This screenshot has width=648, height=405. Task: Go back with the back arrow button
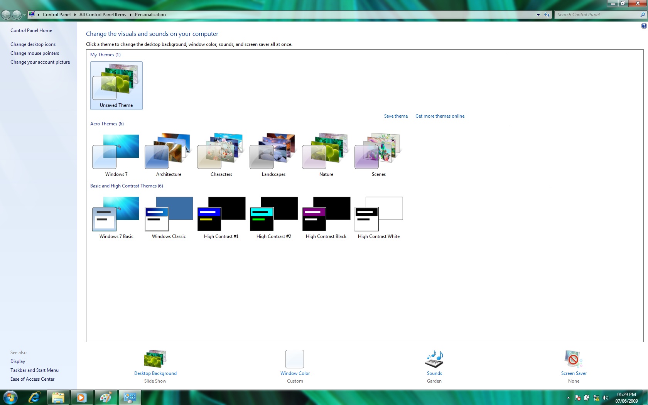tap(6, 15)
